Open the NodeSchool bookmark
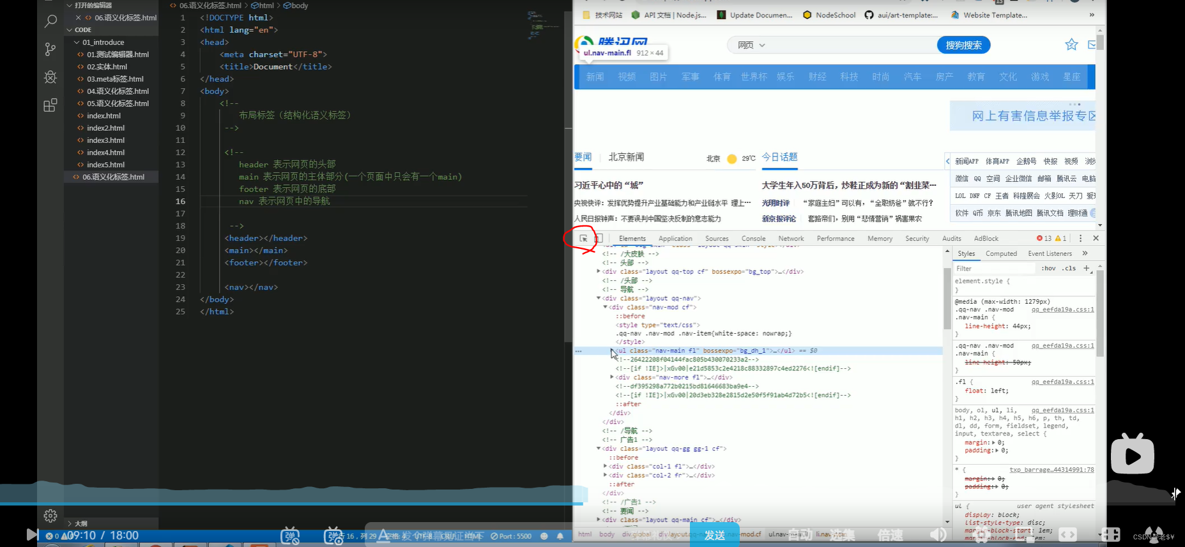This screenshot has width=1185, height=547. pos(829,15)
